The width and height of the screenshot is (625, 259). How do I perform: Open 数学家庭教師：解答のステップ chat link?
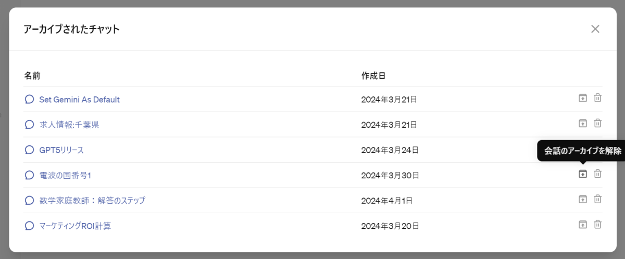tap(92, 201)
